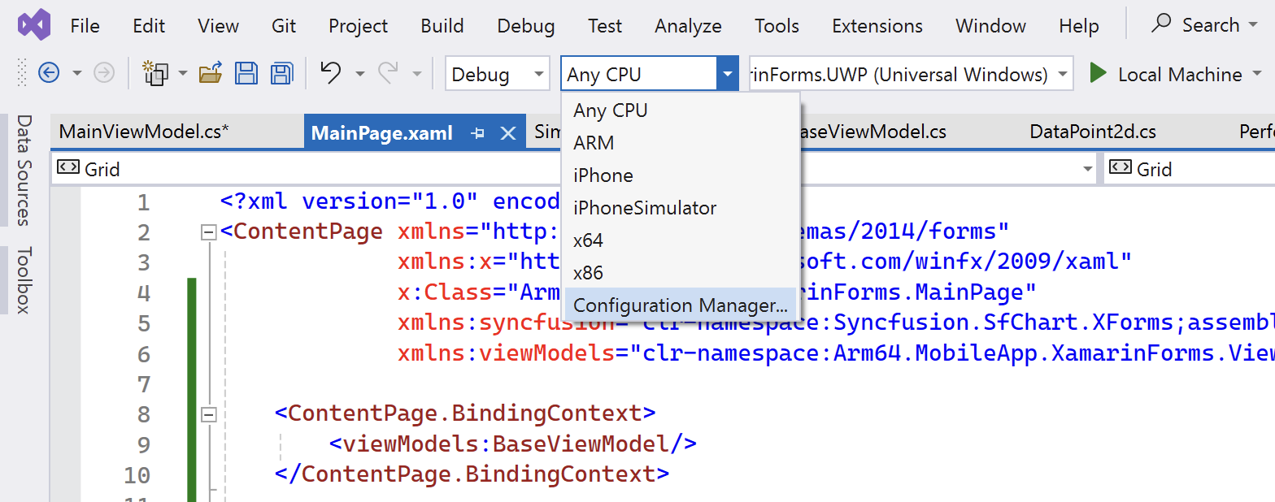Collapse ContentPage.BindingContext outlining node

209,415
